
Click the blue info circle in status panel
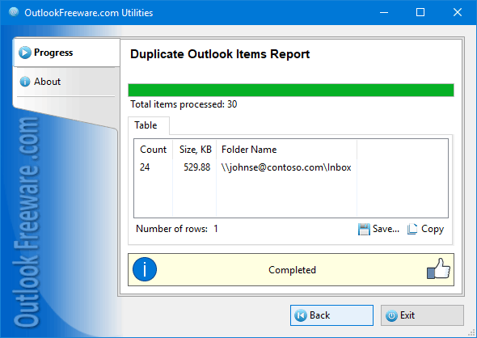(145, 269)
